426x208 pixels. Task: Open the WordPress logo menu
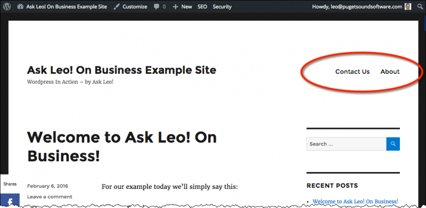pyautogui.click(x=7, y=7)
